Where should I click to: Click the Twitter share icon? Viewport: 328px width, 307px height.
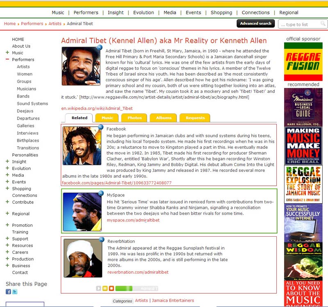tap(15, 292)
